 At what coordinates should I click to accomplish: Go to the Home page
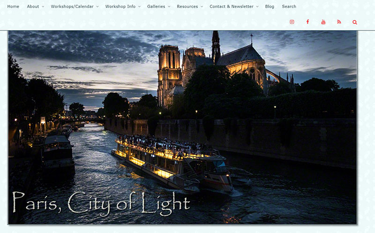(x=13, y=7)
